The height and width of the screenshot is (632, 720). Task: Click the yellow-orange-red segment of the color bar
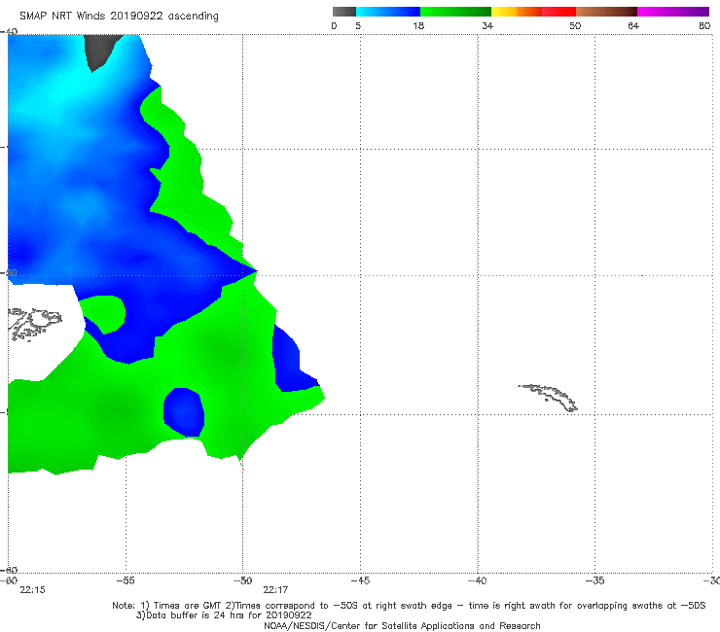click(533, 12)
